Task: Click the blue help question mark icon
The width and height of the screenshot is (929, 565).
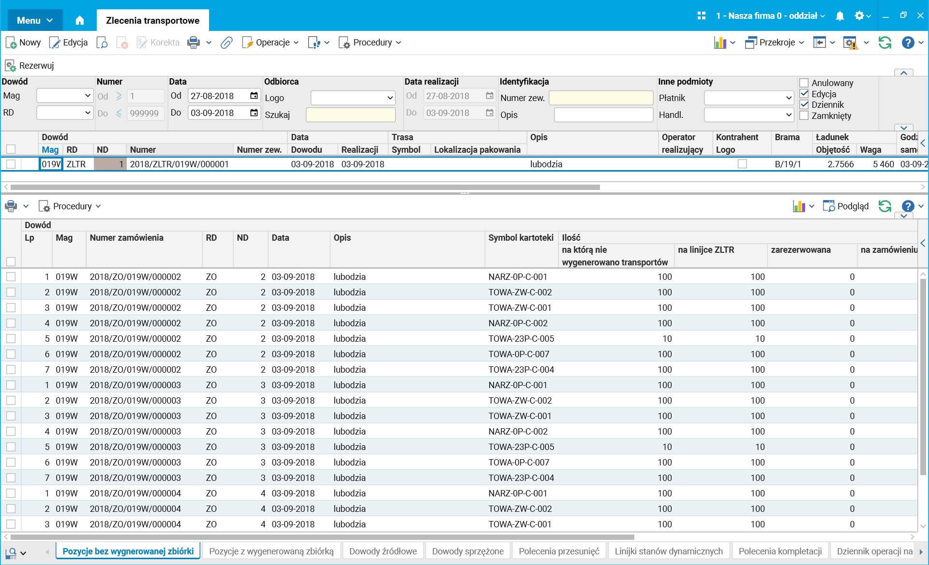Action: pyautogui.click(x=908, y=43)
